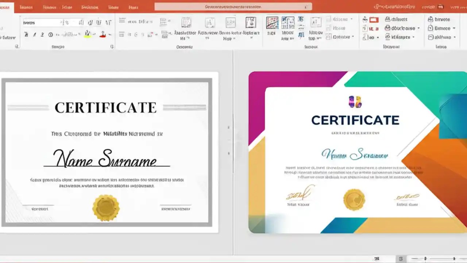Insert a SmartArt graphic
This screenshot has width=467, height=263.
tap(288, 23)
